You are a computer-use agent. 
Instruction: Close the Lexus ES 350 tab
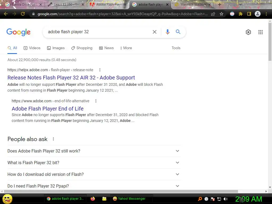pyautogui.click(x=83, y=5)
